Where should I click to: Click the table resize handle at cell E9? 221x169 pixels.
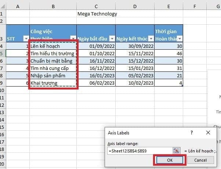(x=182, y=85)
